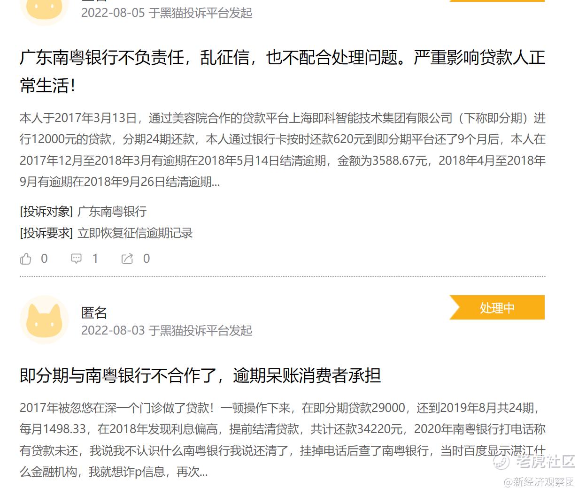Click the text 2022-08-03 于黑猫投诉平台发起

(167, 331)
